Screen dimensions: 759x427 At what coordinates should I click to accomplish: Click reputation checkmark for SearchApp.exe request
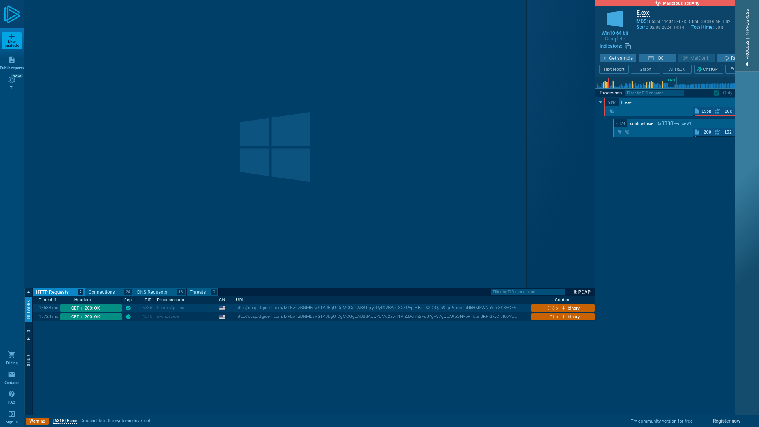pos(128,308)
